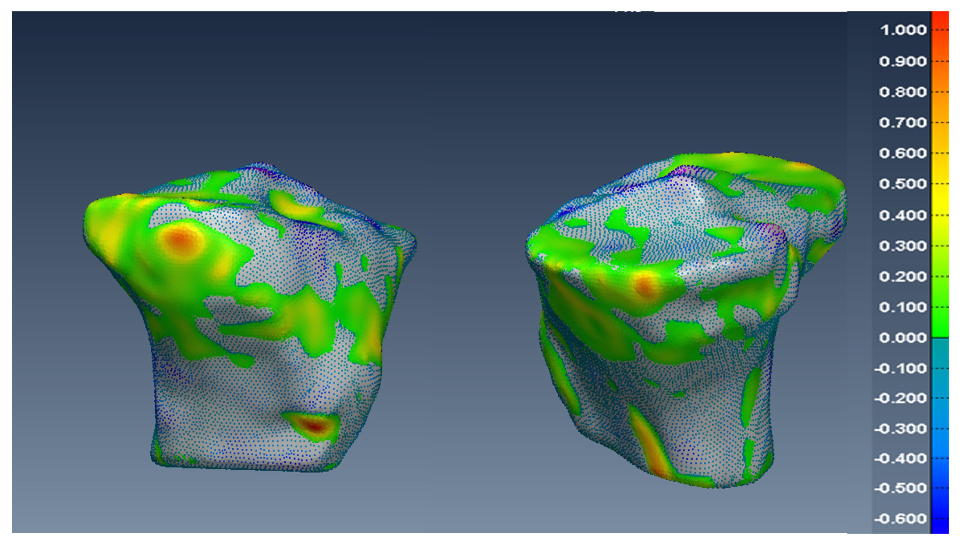Viewport: 964px width, 549px height.
Task: Click the -0.600 scale label
Action: coord(901,519)
